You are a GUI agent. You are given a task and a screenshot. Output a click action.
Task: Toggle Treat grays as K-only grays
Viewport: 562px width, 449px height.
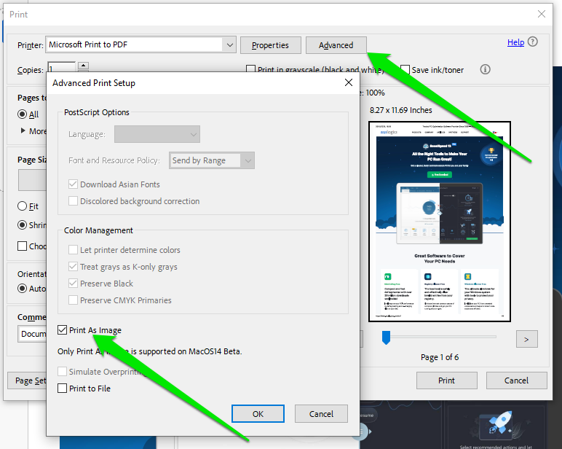[x=73, y=266]
